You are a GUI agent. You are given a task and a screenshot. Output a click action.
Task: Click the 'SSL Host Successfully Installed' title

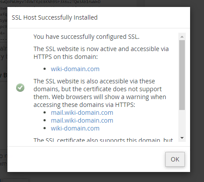[x=54, y=17]
